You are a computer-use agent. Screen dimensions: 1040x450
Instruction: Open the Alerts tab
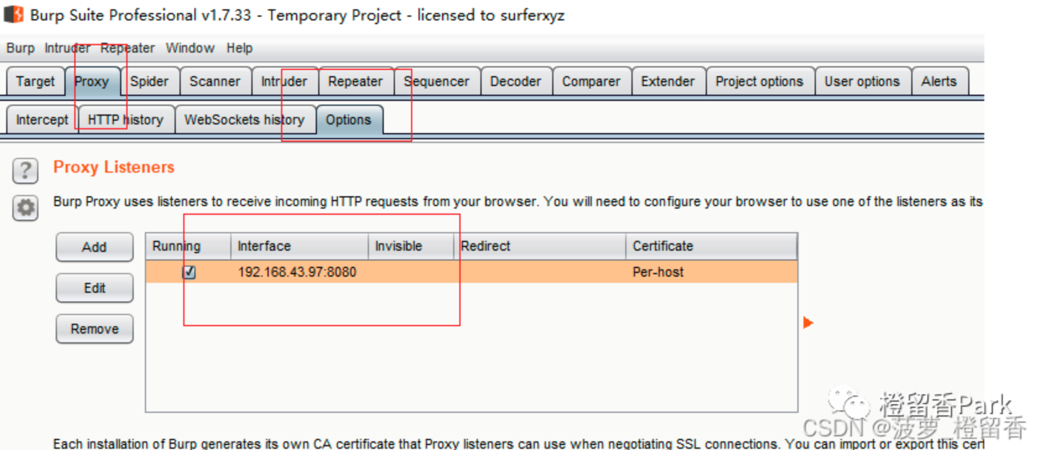938,82
